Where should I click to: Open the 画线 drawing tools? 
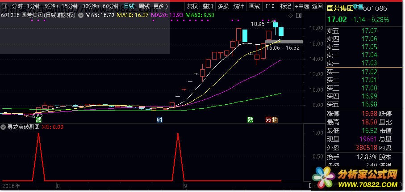click(255, 6)
